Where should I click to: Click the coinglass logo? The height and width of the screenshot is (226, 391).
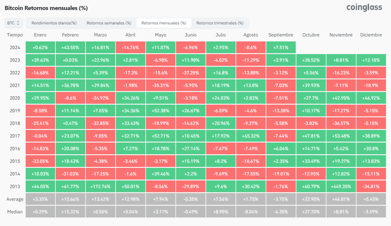364,7
